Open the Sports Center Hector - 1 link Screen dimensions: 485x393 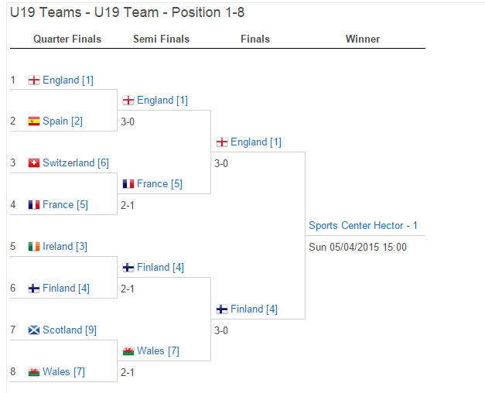363,226
